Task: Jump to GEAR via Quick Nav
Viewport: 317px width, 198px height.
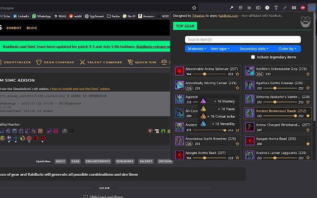Action: pos(75,161)
